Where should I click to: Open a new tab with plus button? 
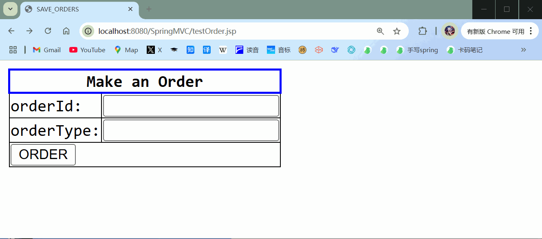tap(149, 9)
